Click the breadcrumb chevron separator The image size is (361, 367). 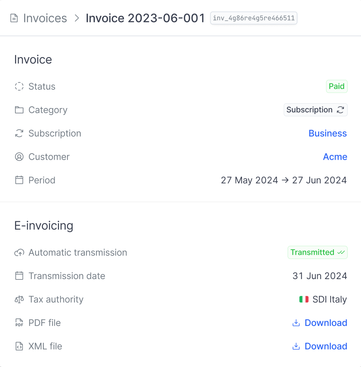coord(77,18)
